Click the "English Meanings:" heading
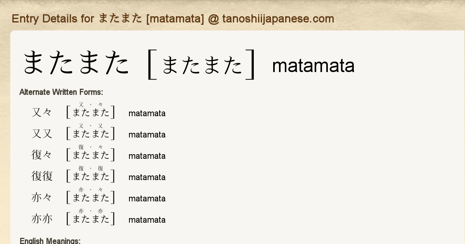This screenshot has height=244, width=465. click(x=50, y=241)
